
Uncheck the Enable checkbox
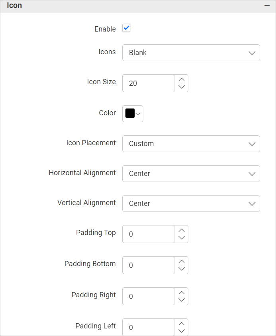click(x=126, y=28)
